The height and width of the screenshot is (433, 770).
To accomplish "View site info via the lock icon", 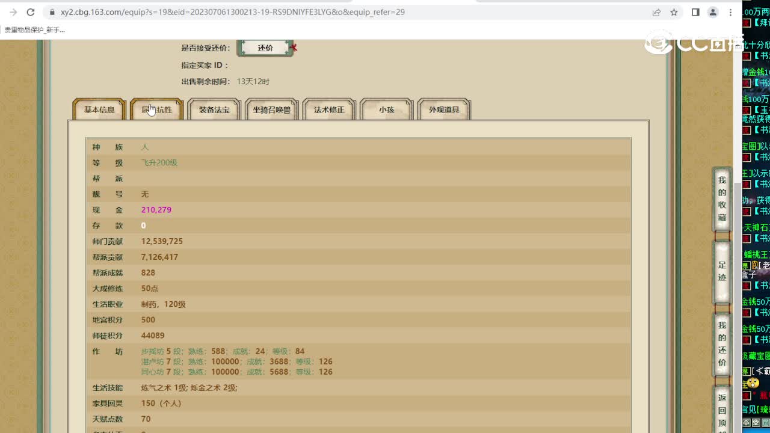I will click(52, 12).
